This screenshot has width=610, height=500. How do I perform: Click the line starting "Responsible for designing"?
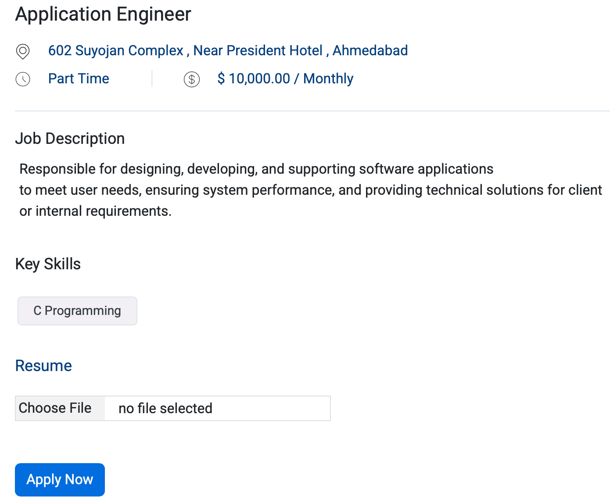pos(256,169)
